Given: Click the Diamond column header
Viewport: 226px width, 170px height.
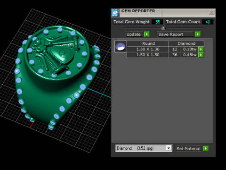Looking at the screenshot, I should [186, 43].
